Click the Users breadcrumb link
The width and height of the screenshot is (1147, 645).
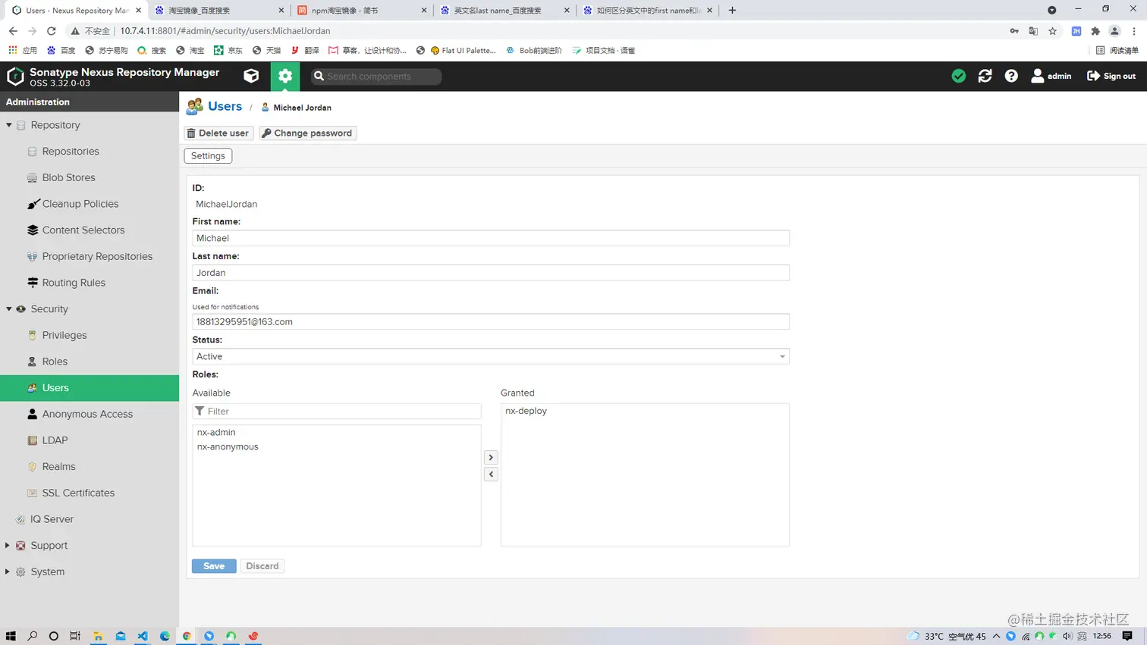tap(225, 107)
